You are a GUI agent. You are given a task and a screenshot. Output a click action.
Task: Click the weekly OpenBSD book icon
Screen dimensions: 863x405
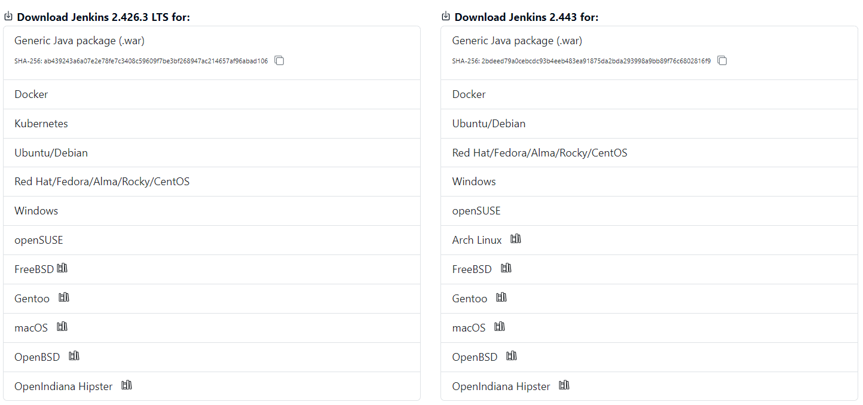512,356
